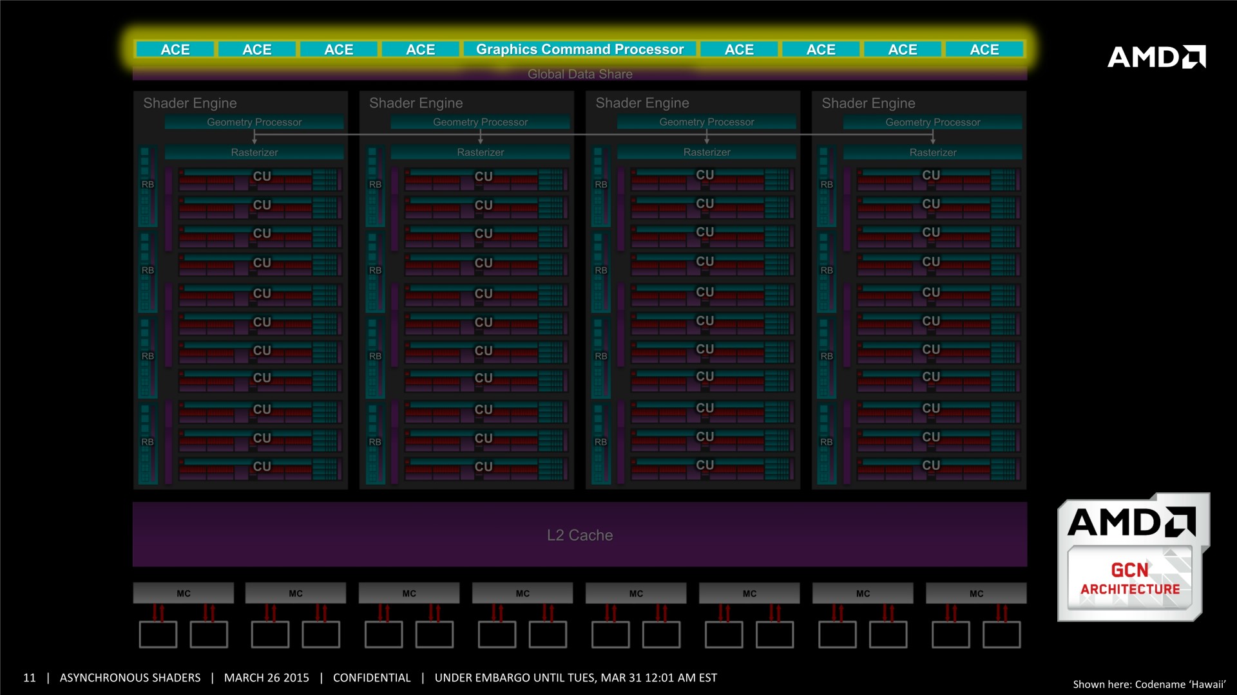Click the AMD logo at top right

tap(1156, 57)
